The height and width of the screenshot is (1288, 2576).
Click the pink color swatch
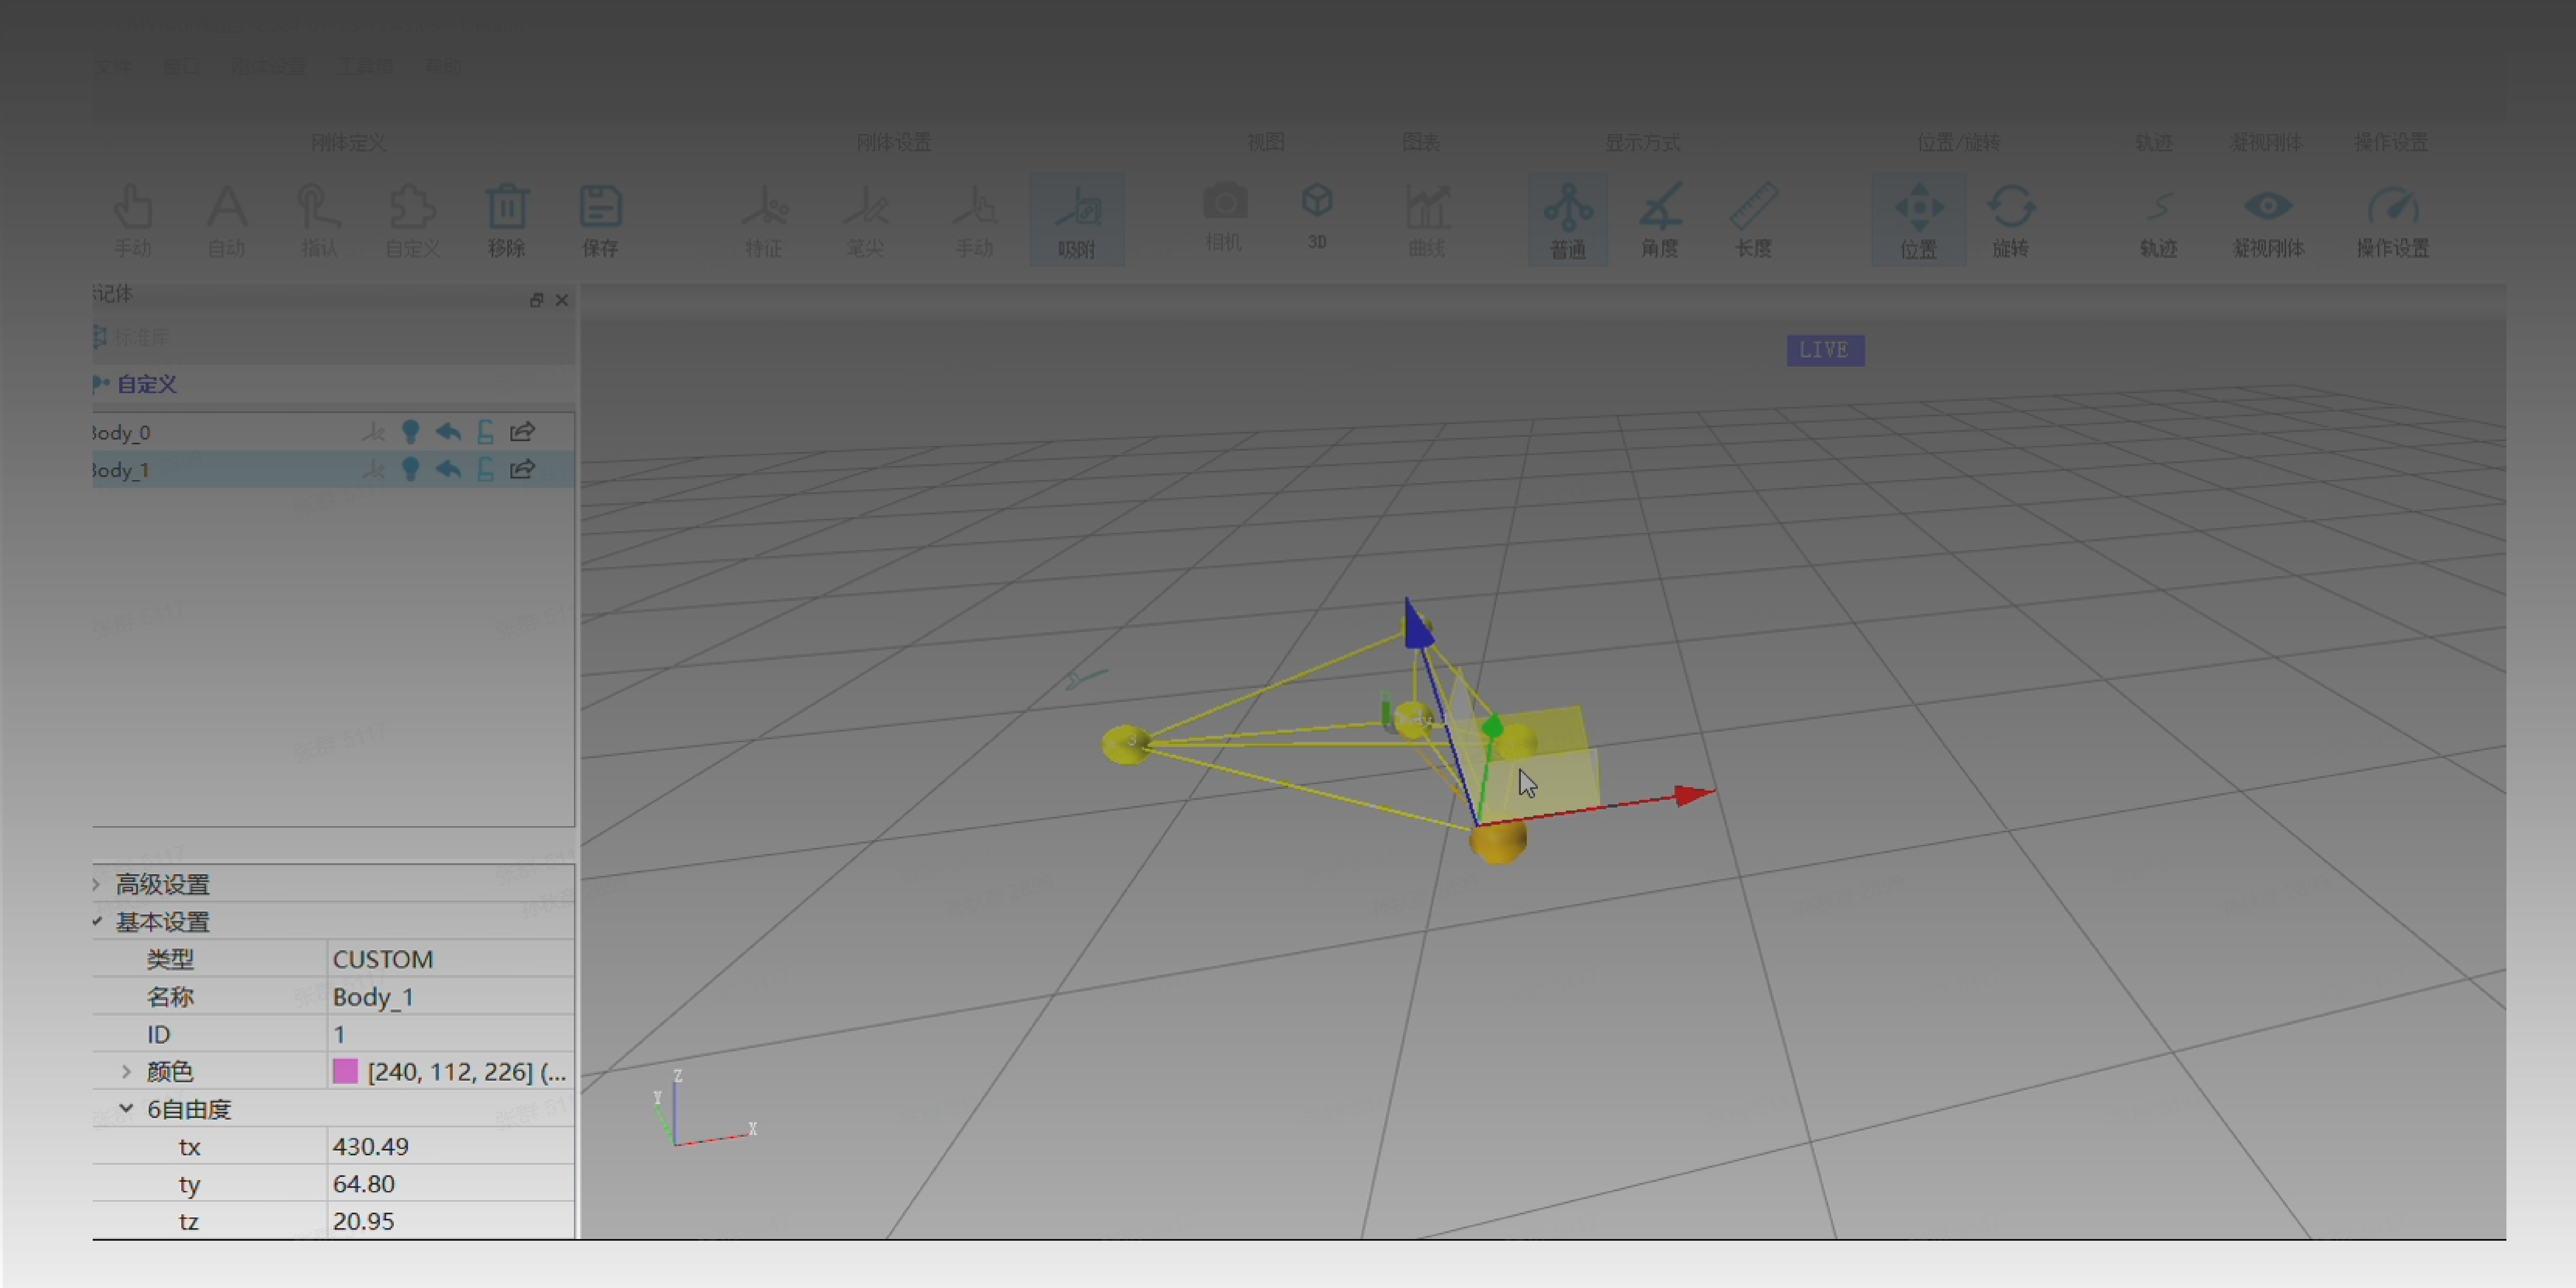click(345, 1071)
